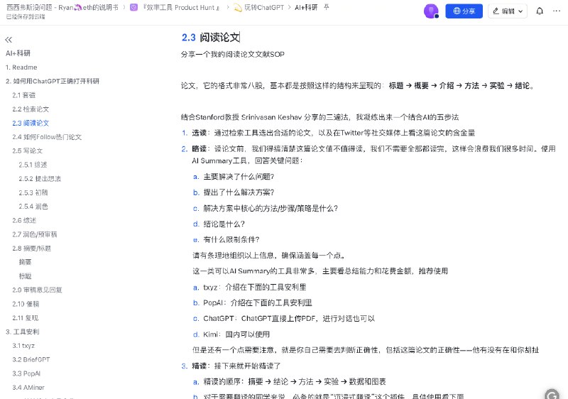The width and height of the screenshot is (568, 399).
Task: Select 2.3 阅读论文 in outline
Action: point(31,123)
